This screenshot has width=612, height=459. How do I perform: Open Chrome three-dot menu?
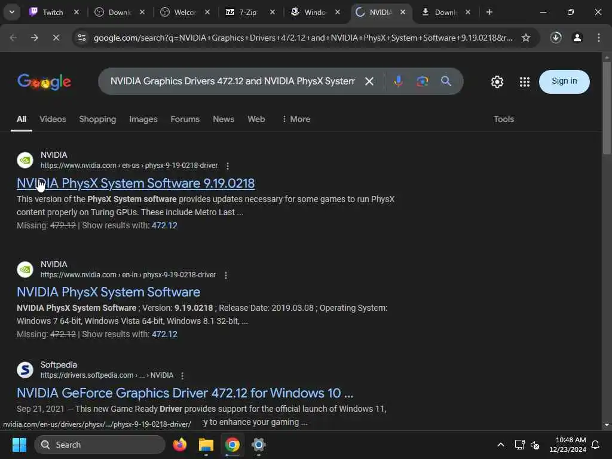pos(599,38)
